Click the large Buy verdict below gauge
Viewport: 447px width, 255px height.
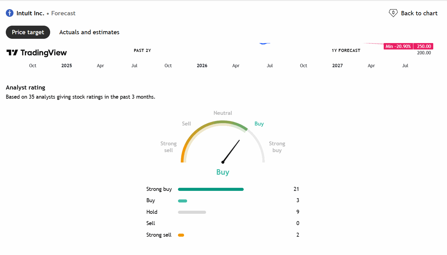(x=223, y=172)
